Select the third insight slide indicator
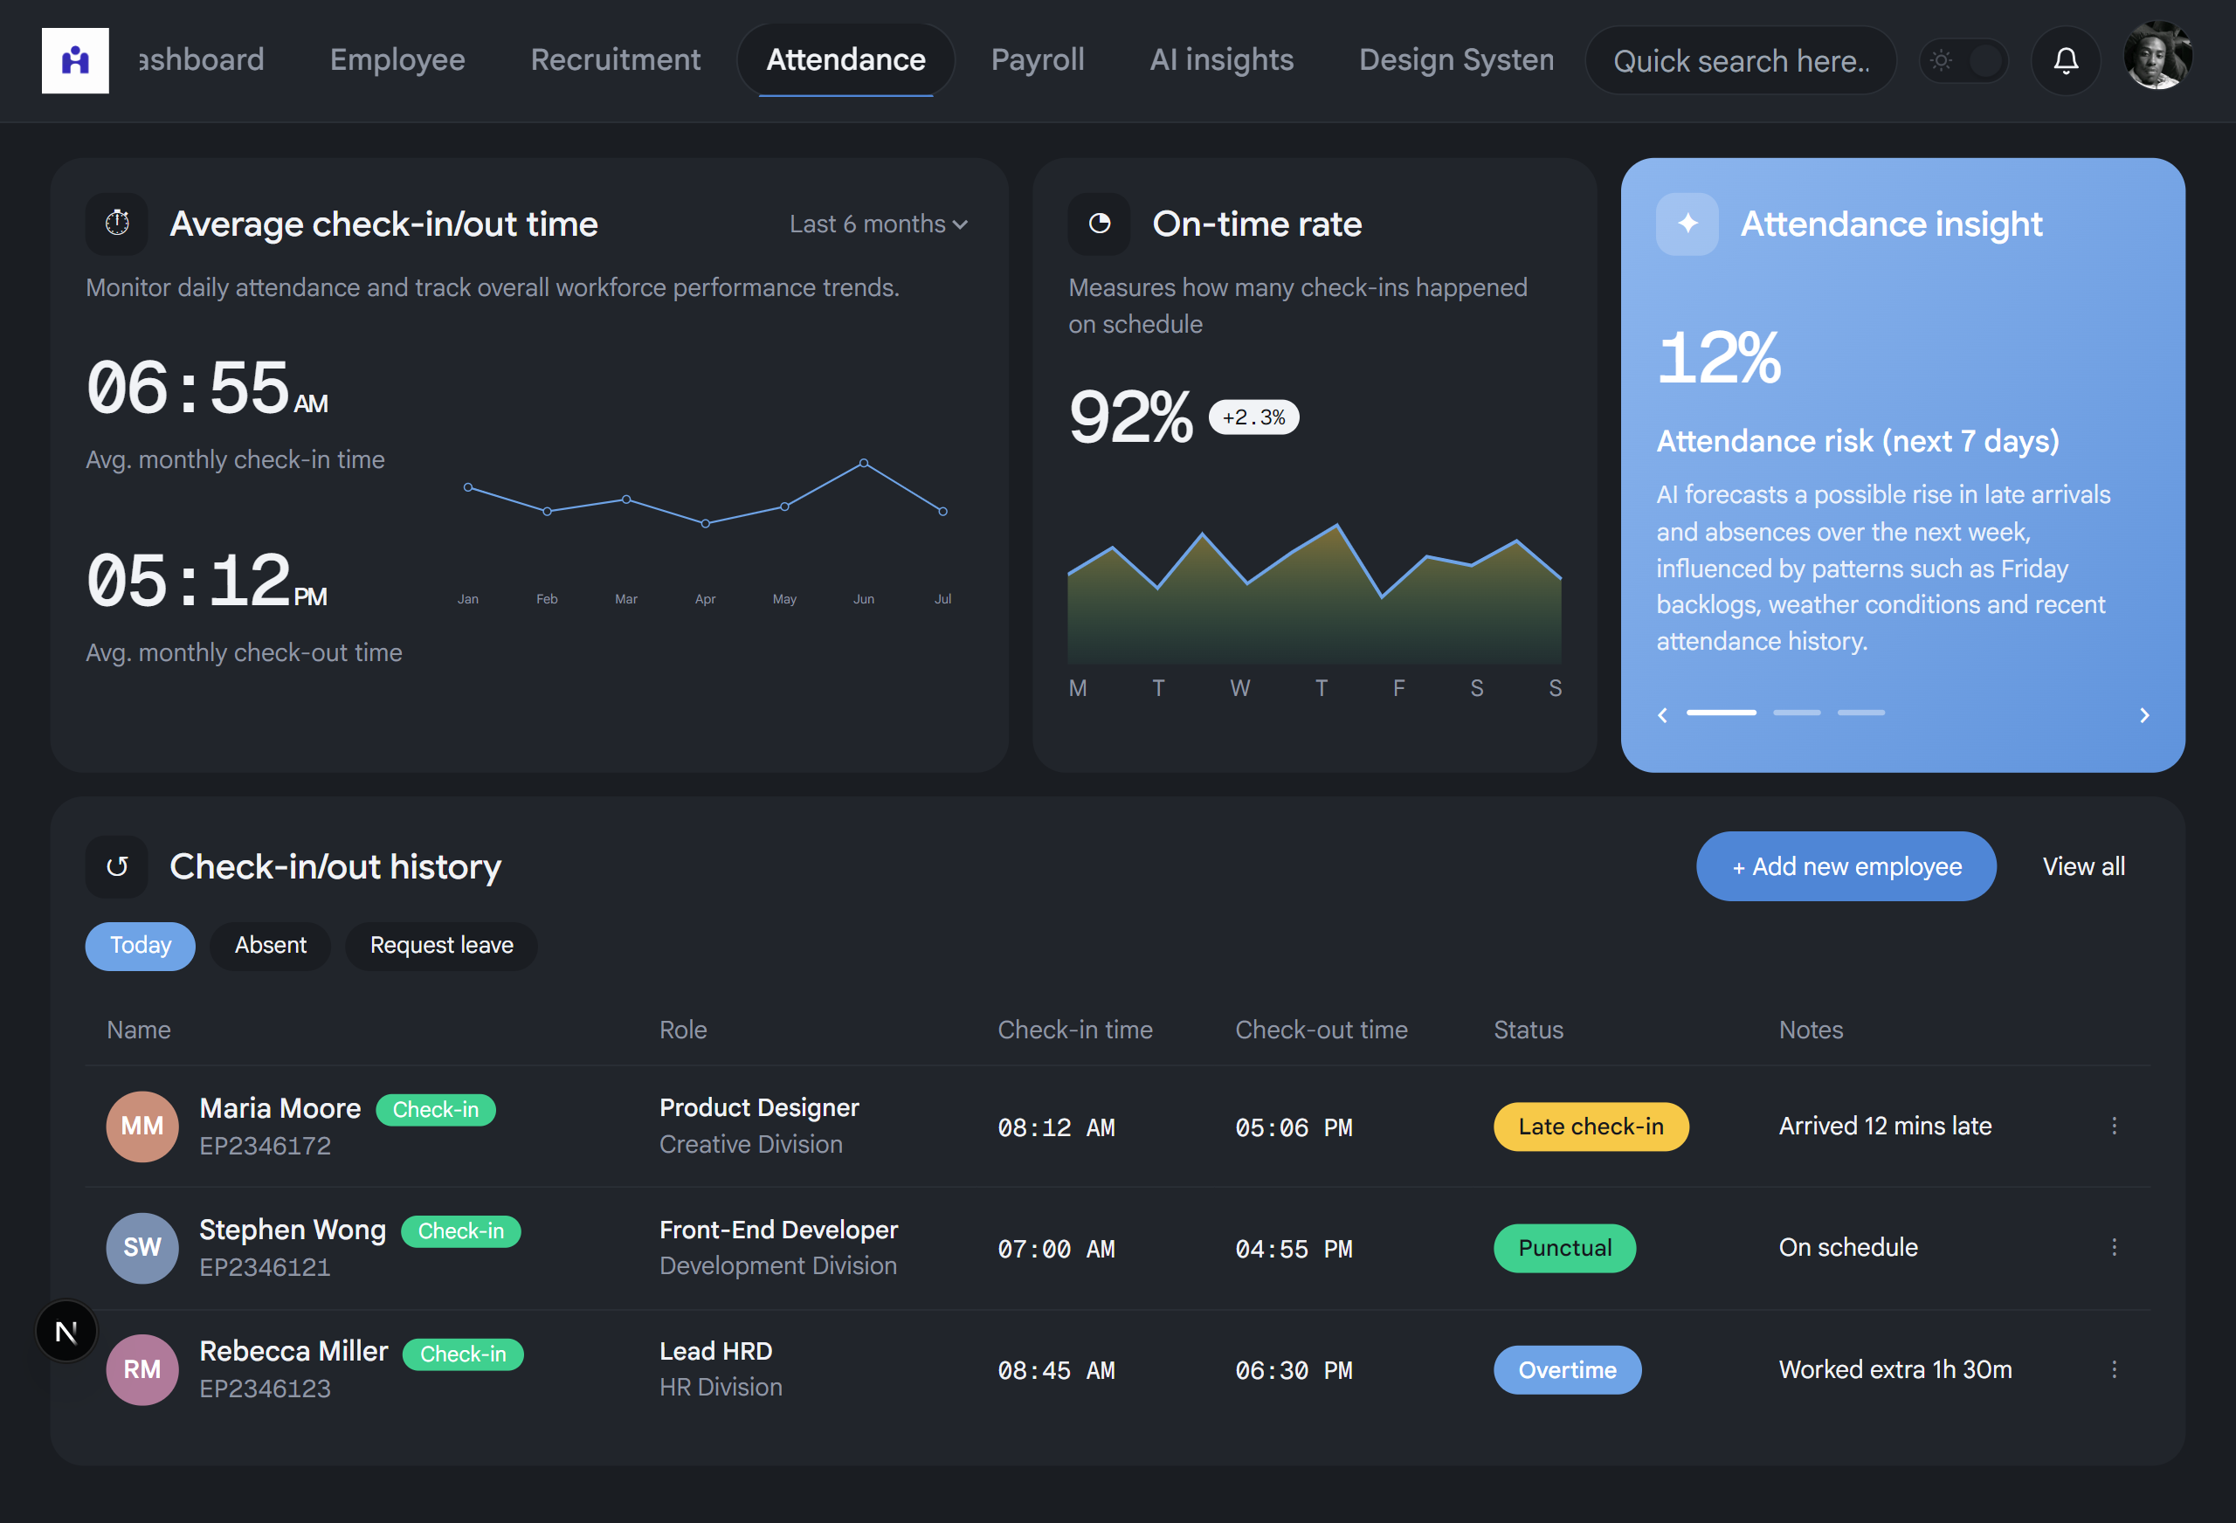2236x1523 pixels. click(x=1860, y=713)
